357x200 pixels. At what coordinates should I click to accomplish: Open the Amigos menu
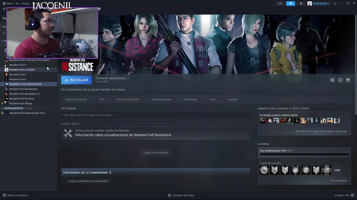[26, 3]
